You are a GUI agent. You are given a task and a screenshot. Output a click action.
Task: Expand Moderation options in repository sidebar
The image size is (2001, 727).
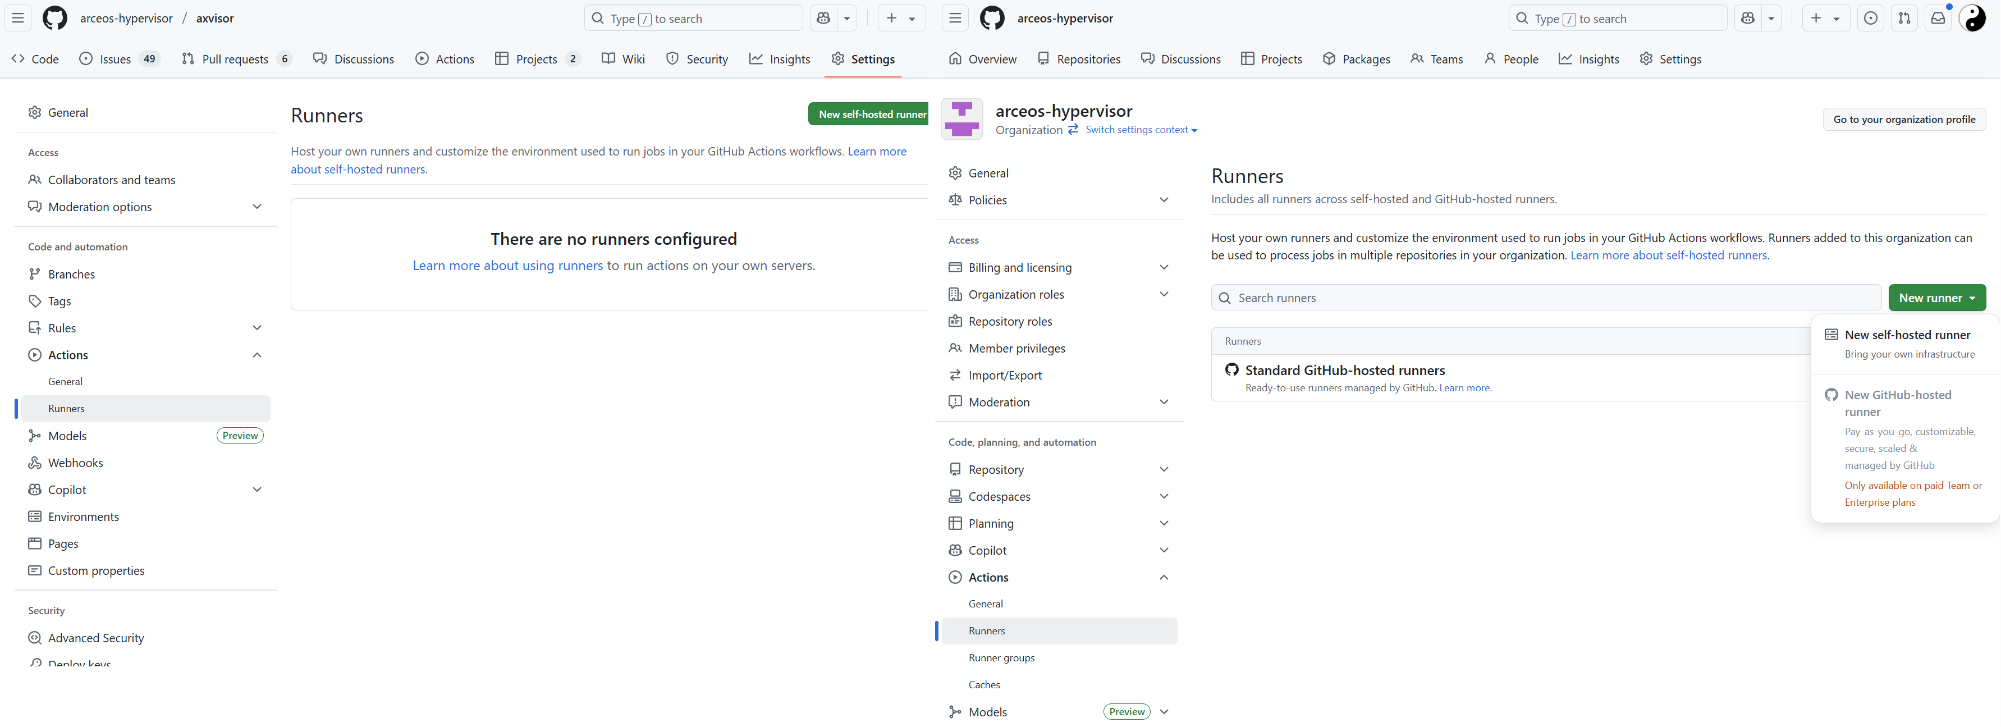tap(257, 207)
